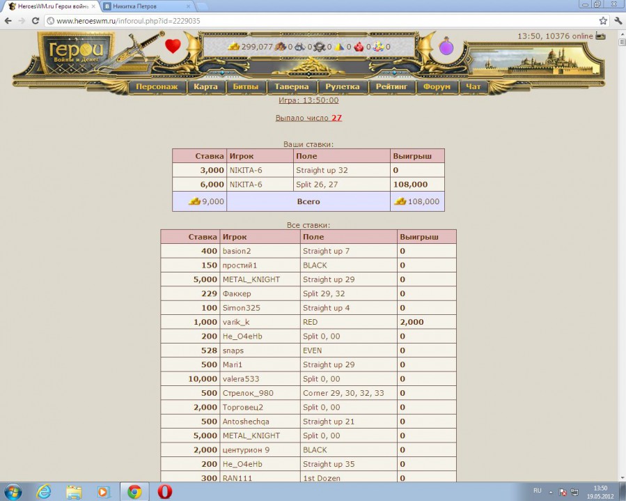Click the online players mail icon
This screenshot has width=626, height=501.
600,36
